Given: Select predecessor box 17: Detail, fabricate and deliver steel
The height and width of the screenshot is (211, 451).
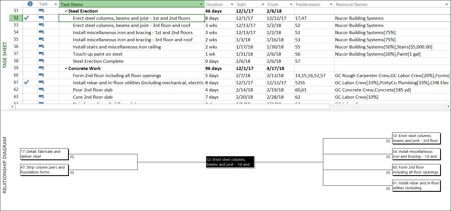Looking at the screenshot, I should [x=44, y=154].
